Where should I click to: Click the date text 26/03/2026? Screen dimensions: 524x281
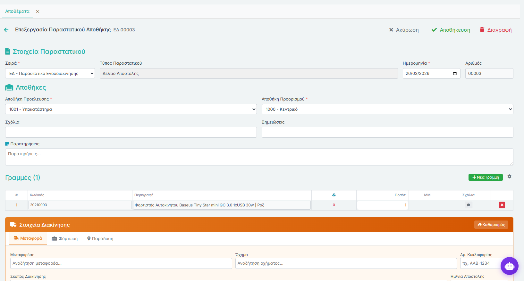418,73
